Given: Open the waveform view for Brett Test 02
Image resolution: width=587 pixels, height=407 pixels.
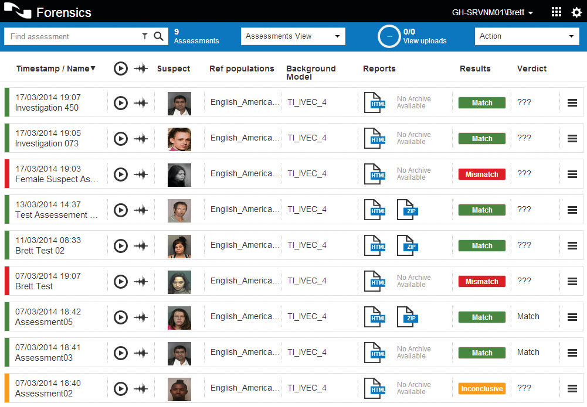Looking at the screenshot, I should click(x=141, y=246).
